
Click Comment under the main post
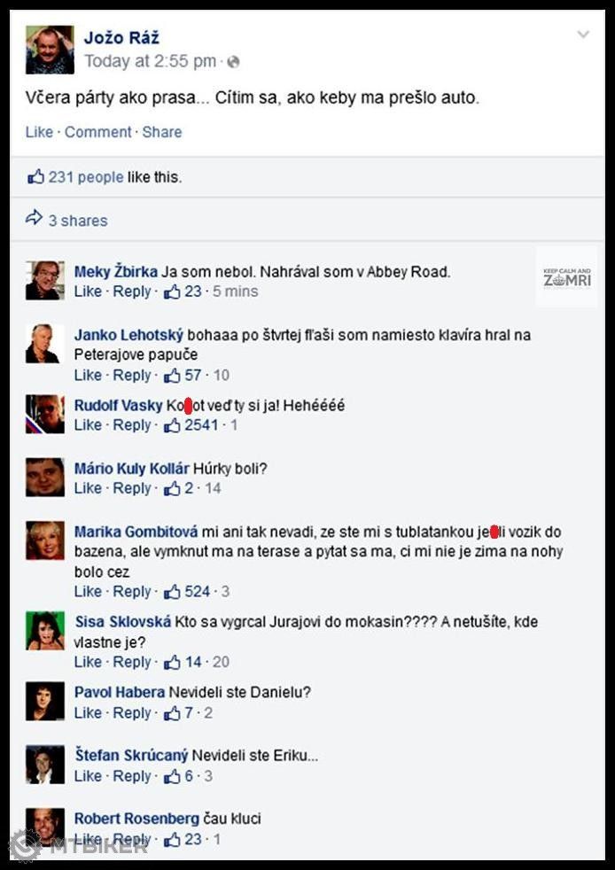tap(97, 132)
